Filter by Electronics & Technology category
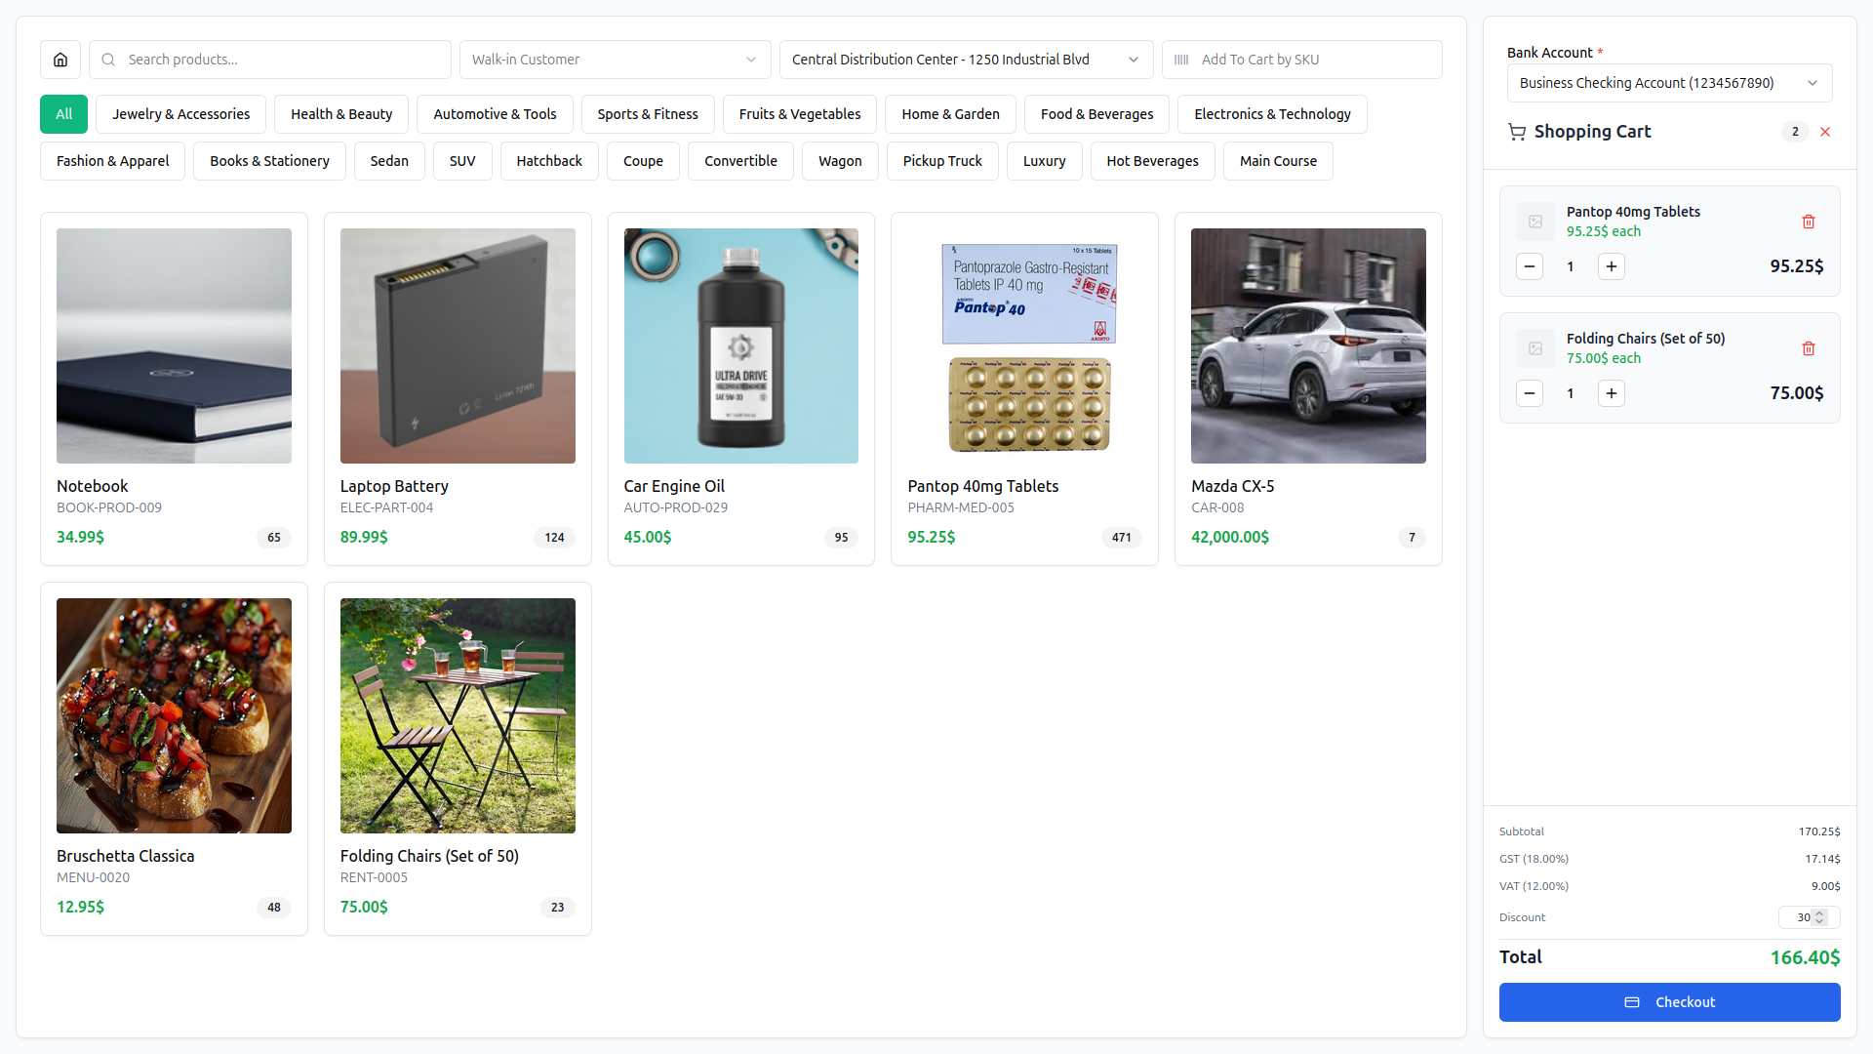Image resolution: width=1873 pixels, height=1054 pixels. (1271, 114)
